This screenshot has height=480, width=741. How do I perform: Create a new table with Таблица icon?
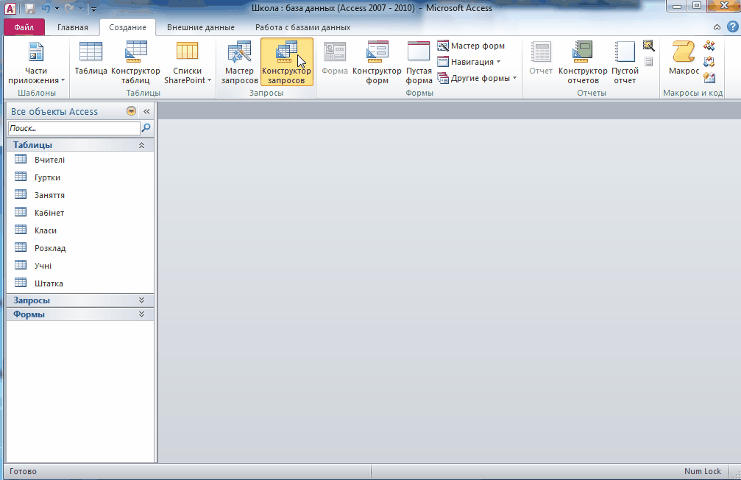(x=91, y=57)
